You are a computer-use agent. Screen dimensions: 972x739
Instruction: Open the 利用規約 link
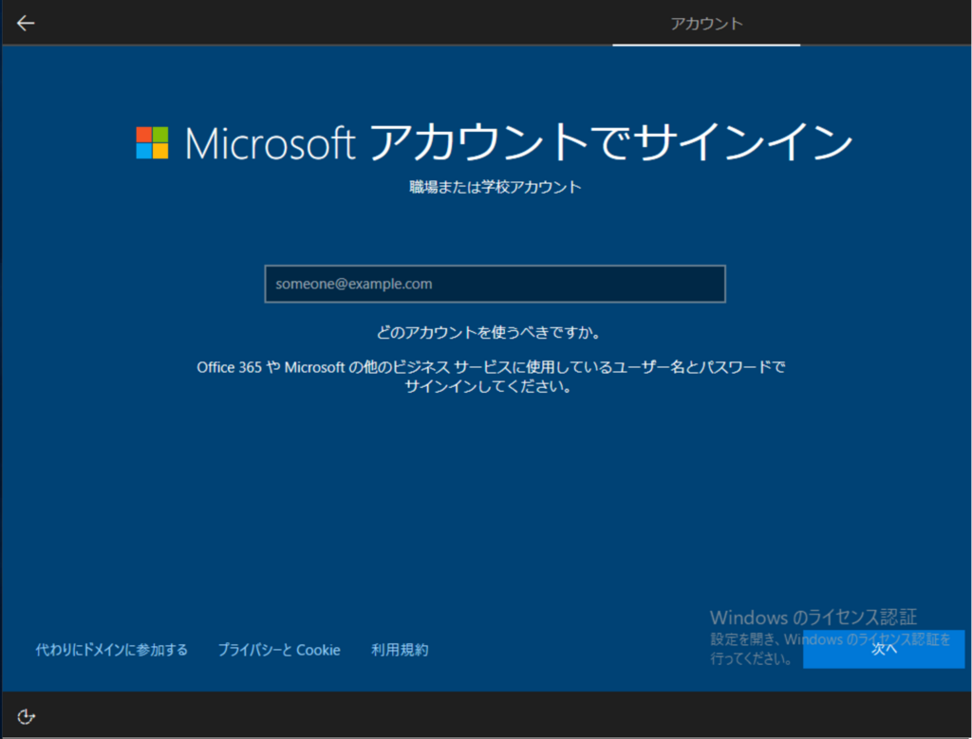tap(400, 650)
